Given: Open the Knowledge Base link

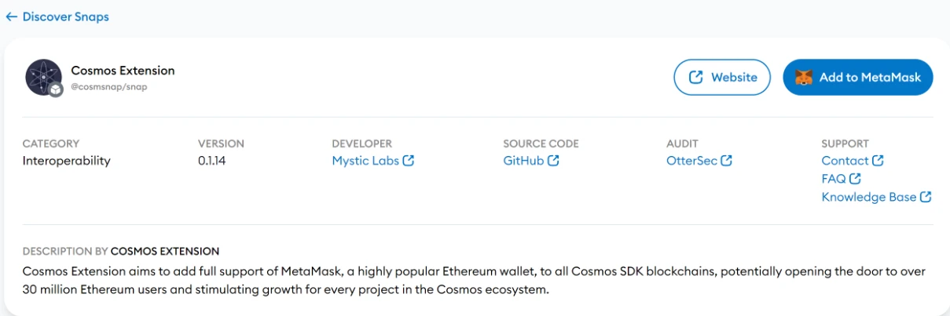Looking at the screenshot, I should pos(868,197).
